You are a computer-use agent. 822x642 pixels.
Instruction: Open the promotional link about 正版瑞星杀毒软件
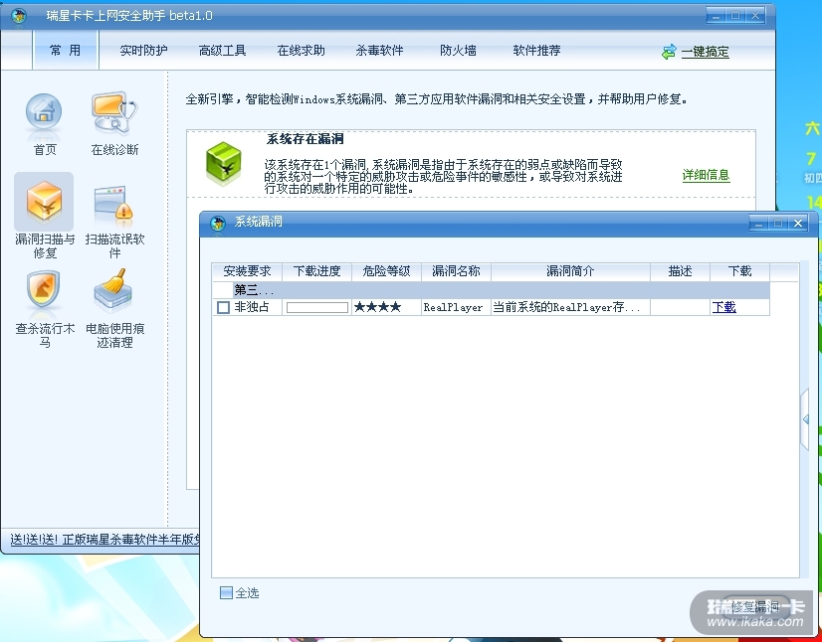[104, 540]
